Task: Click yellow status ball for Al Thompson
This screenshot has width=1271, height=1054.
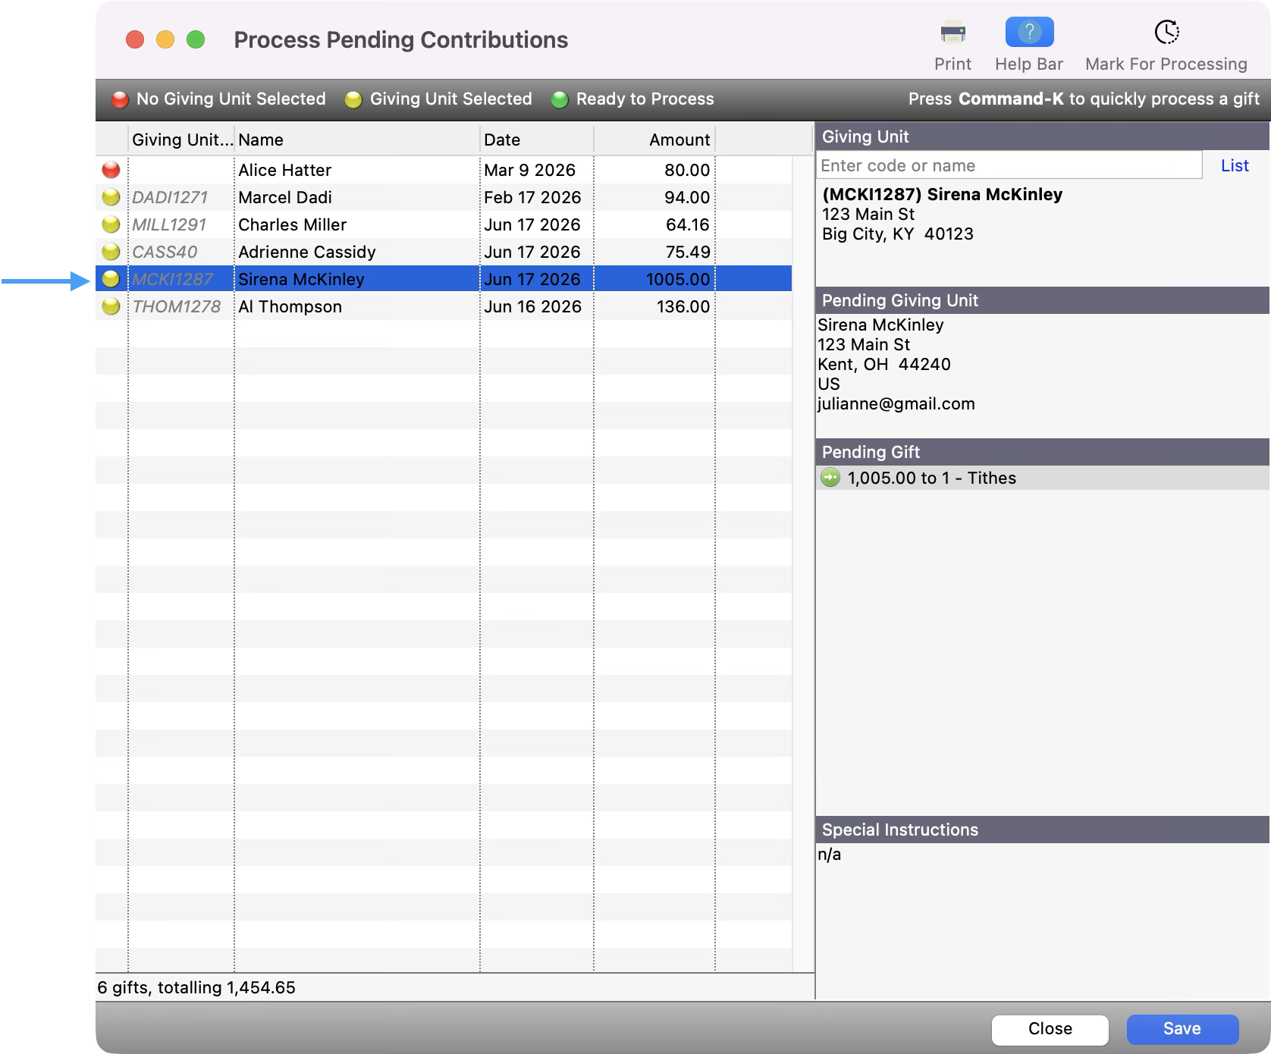Action: pyautogui.click(x=111, y=306)
